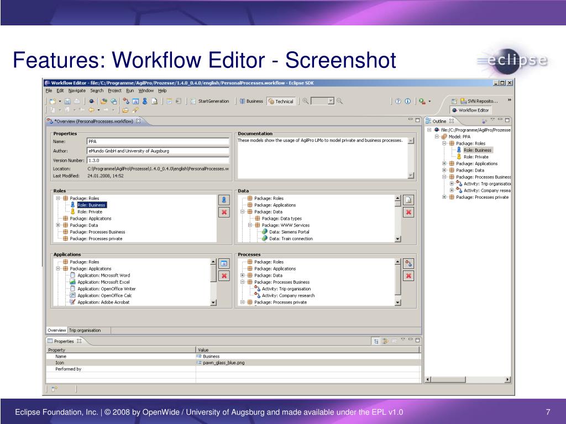Click the ball icon before the StartGeneration icon
The height and width of the screenshot is (424, 566).
(91, 102)
